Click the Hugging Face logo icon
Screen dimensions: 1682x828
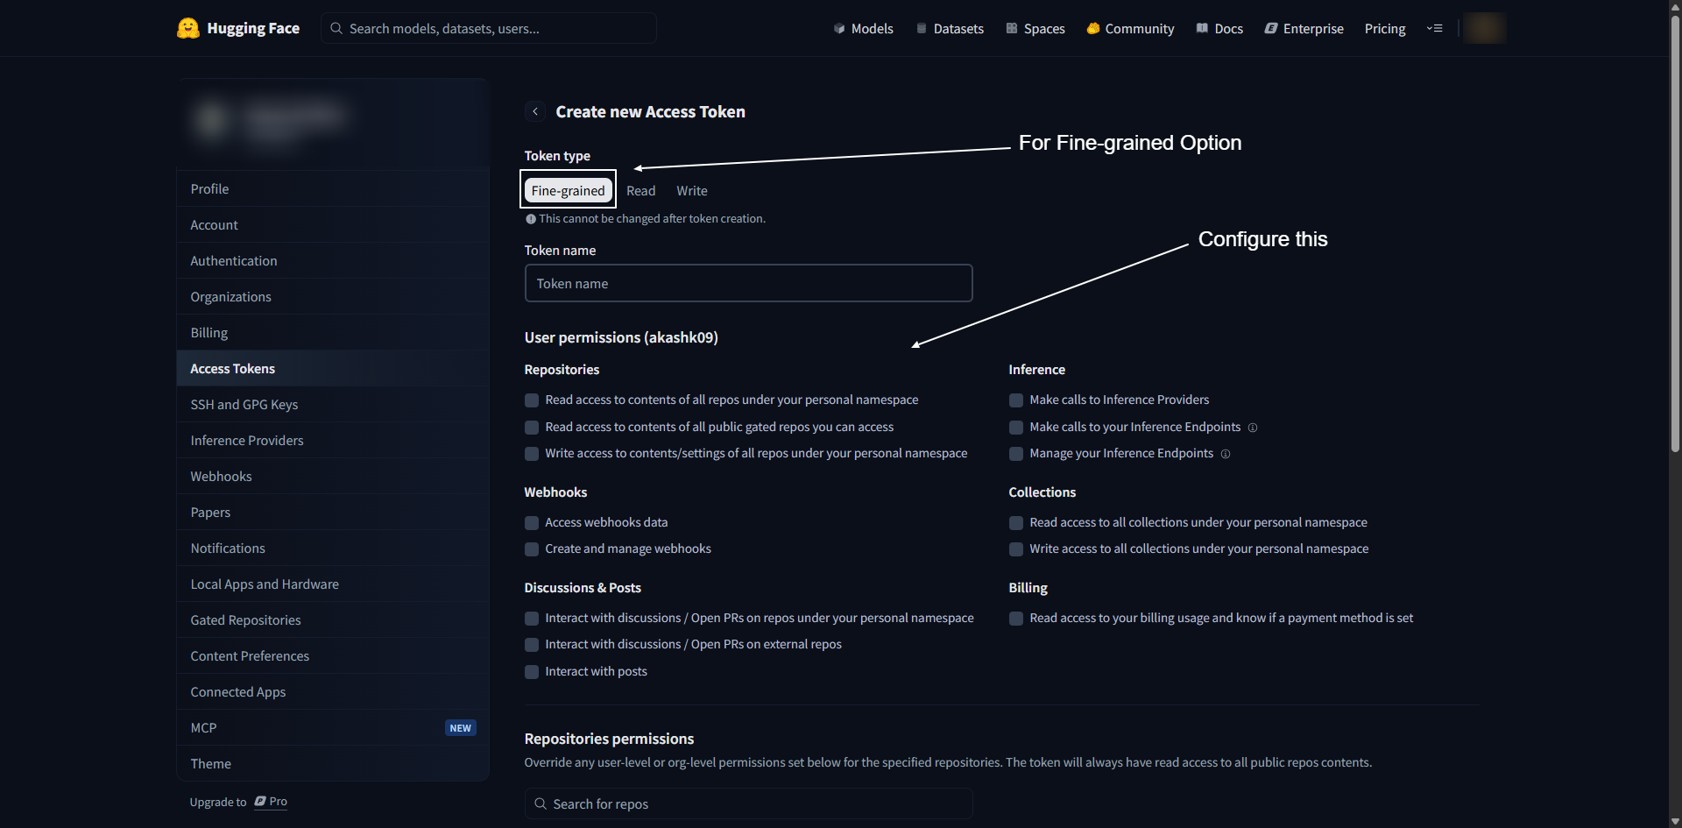tap(187, 28)
